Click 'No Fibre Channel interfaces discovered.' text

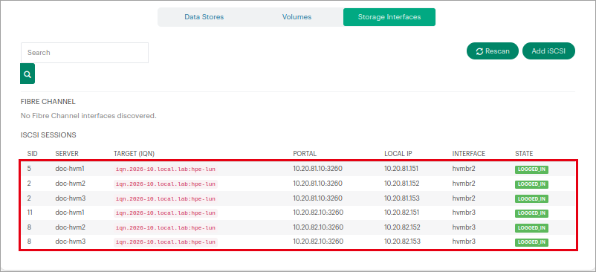pos(88,116)
